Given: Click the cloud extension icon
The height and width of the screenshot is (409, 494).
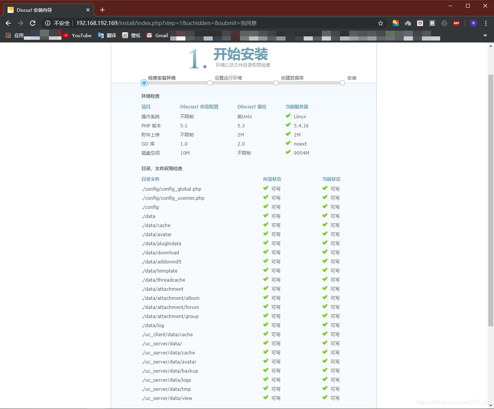Looking at the screenshot, I should pyautogui.click(x=408, y=23).
